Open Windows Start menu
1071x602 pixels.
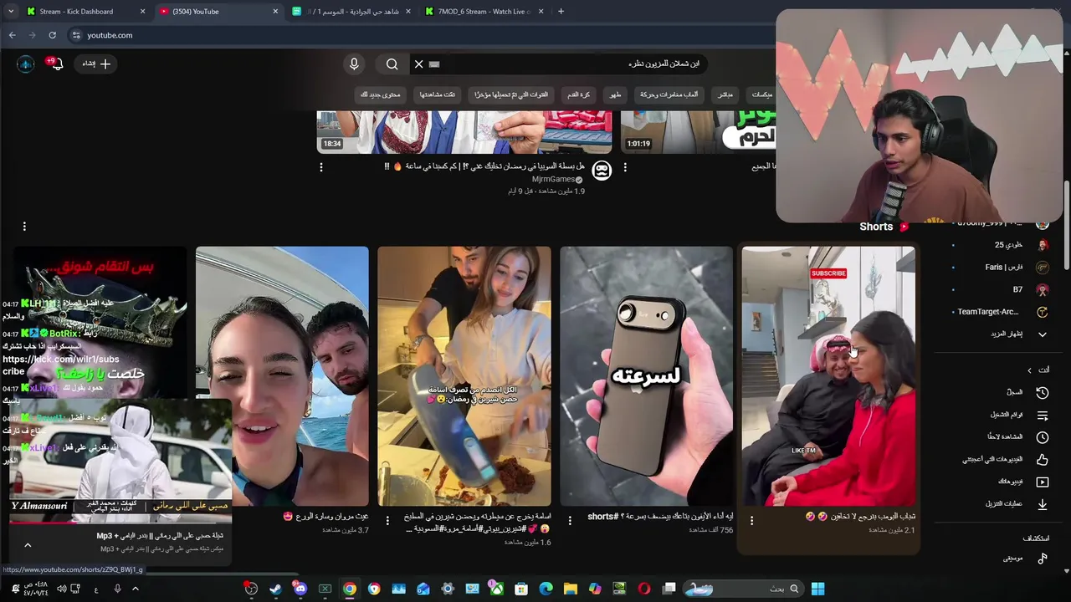[817, 589]
